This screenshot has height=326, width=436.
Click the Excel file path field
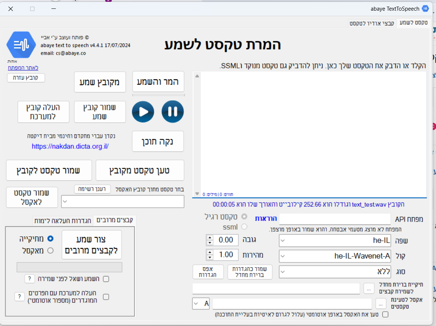[x=292, y=304]
